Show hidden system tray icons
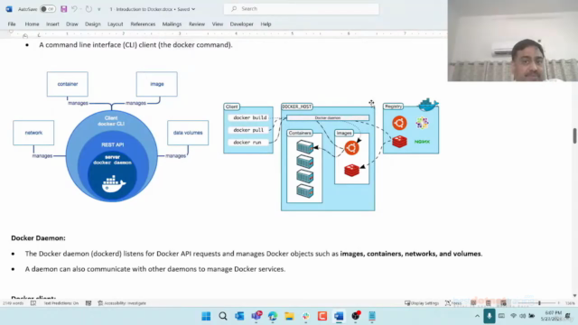The width and height of the screenshot is (578, 325). point(477,316)
